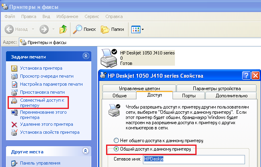The height and width of the screenshot is (167, 261).
Task: Select Общий доступ к данному принтеру
Action: pyautogui.click(x=116, y=149)
